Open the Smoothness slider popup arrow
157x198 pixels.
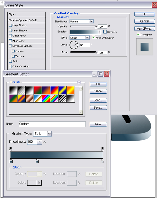point(40,142)
